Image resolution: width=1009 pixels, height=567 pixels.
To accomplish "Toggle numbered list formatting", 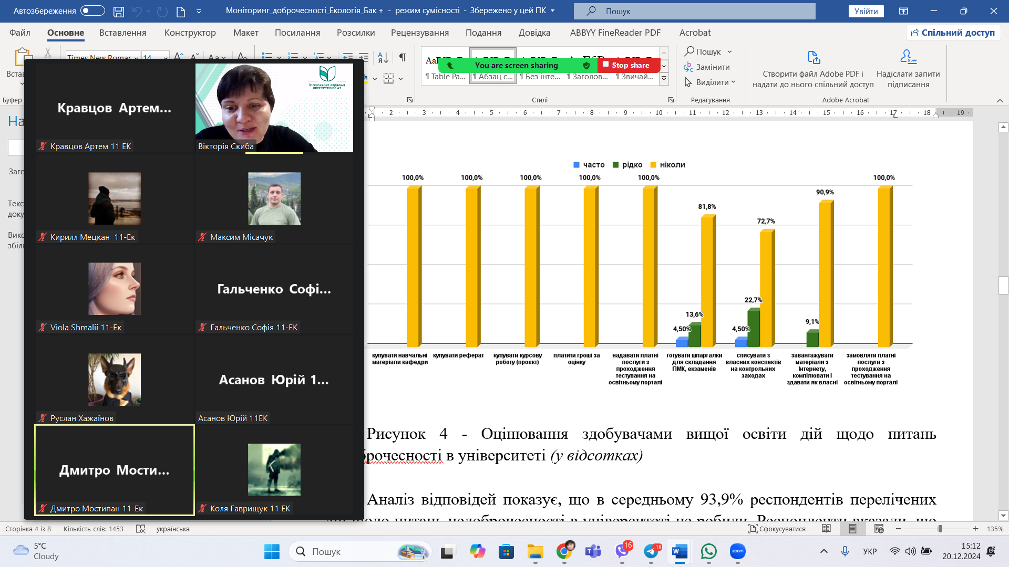I will click(x=294, y=56).
